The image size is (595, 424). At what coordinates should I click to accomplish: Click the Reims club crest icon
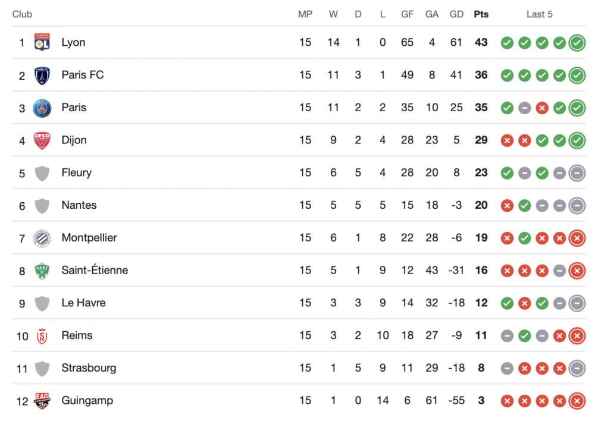coord(42,335)
